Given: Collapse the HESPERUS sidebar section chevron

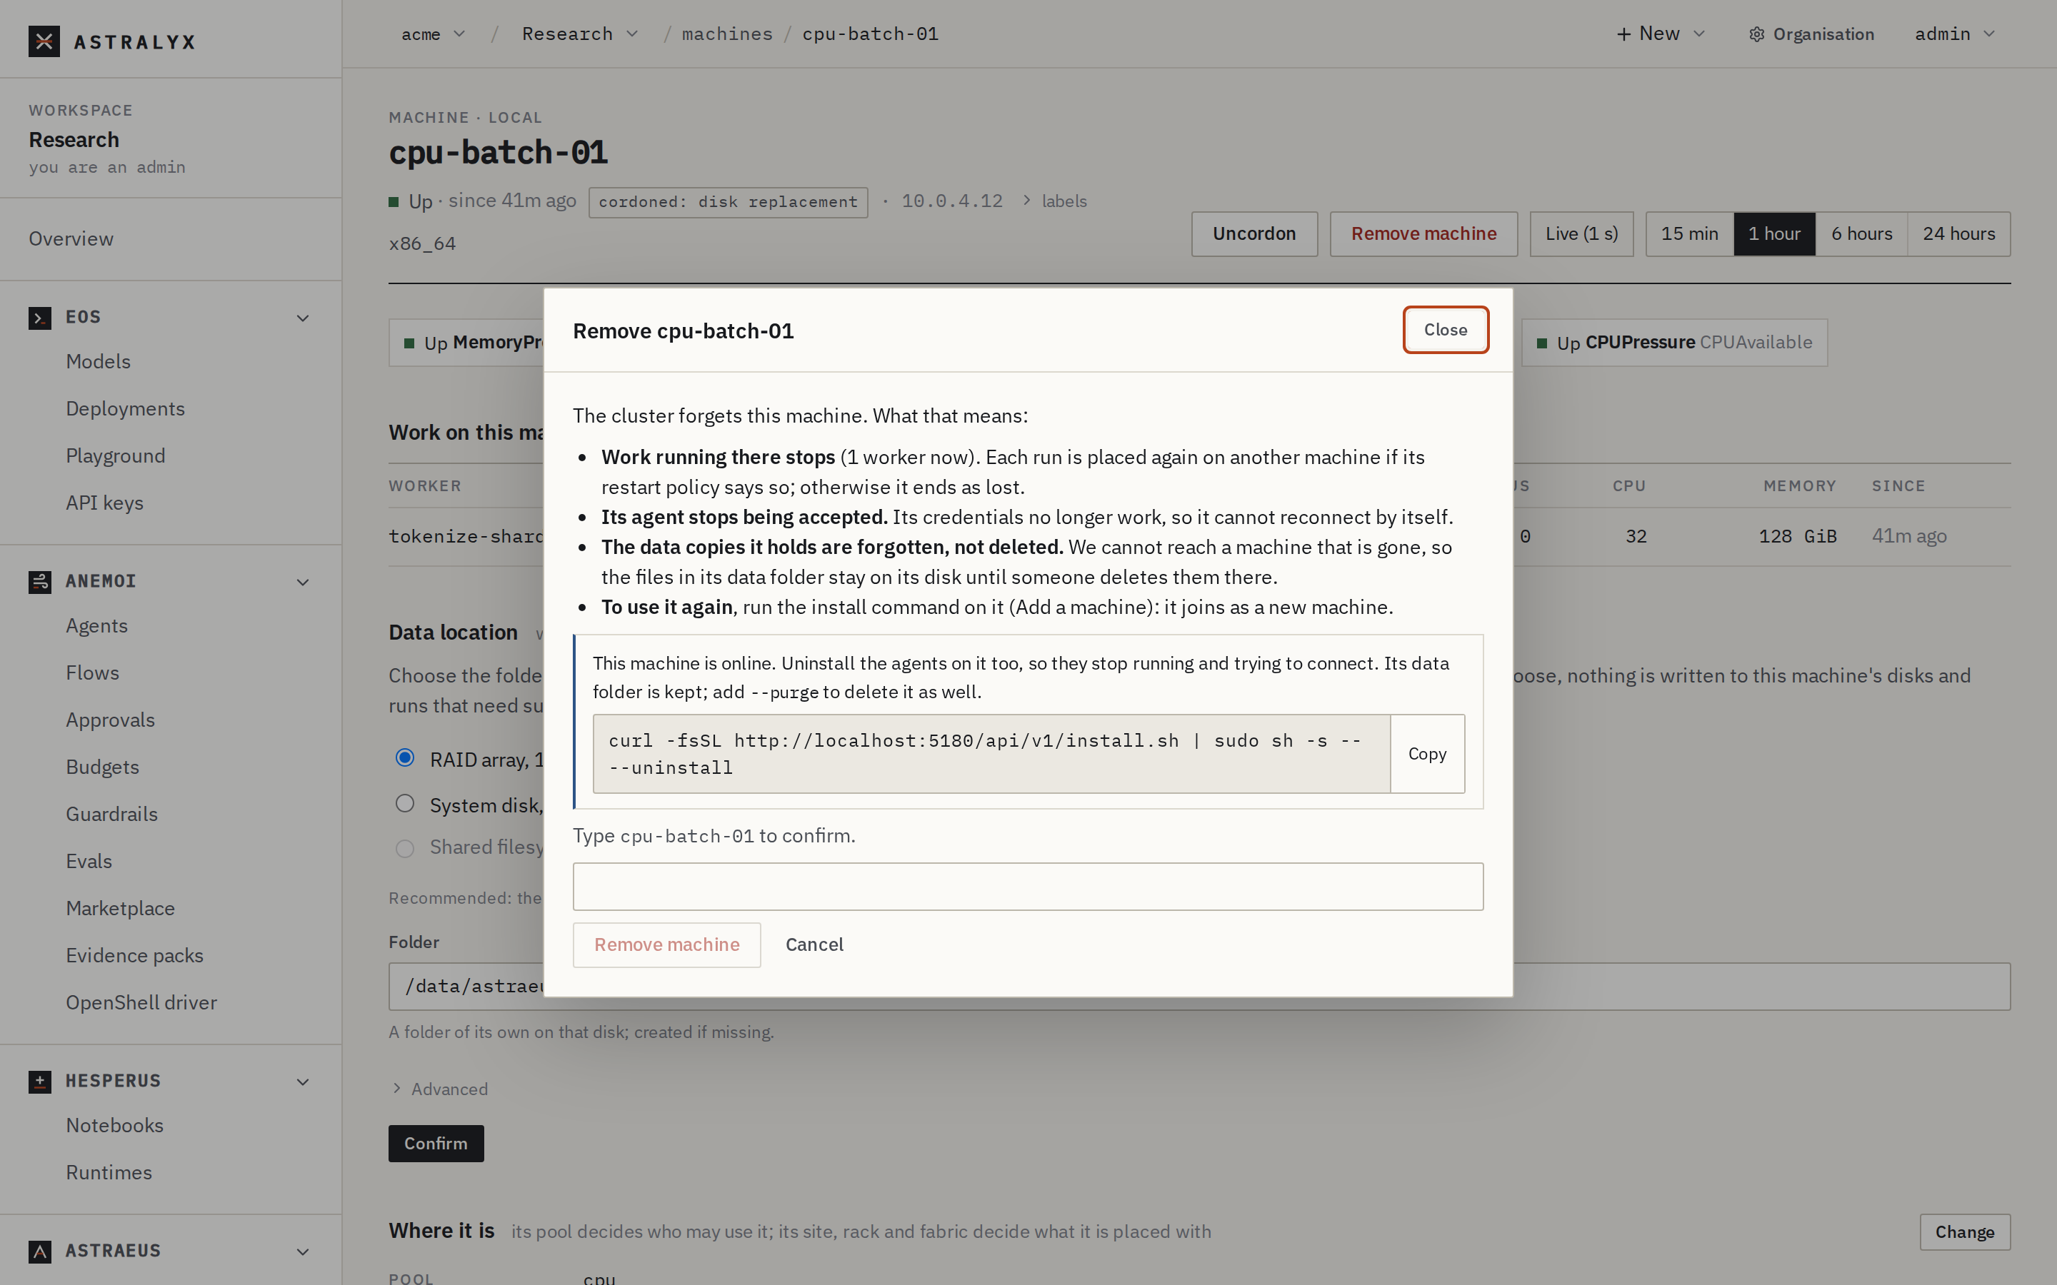Looking at the screenshot, I should 303,1082.
